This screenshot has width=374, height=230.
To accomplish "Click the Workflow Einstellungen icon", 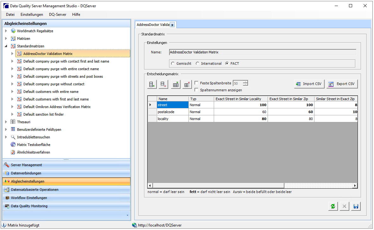I will click(7, 198).
